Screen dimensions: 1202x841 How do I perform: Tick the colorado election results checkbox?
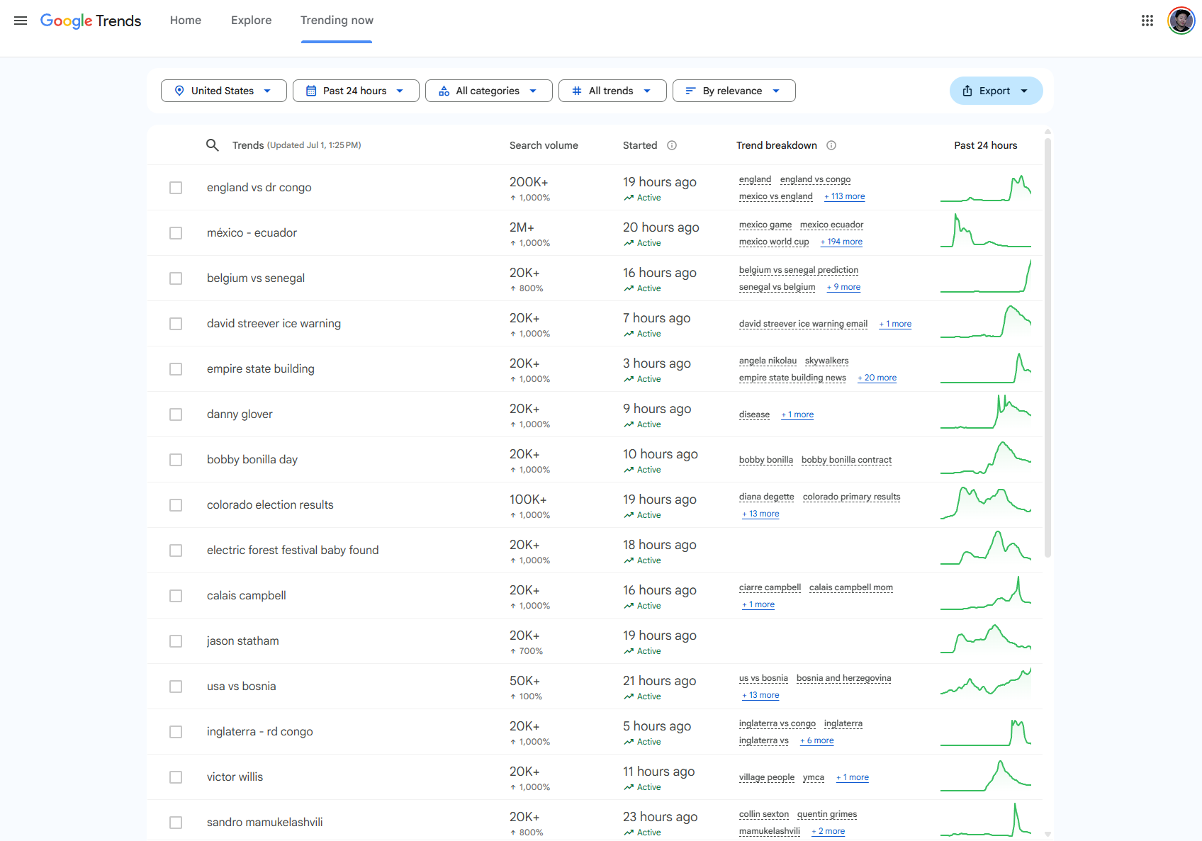pos(176,505)
